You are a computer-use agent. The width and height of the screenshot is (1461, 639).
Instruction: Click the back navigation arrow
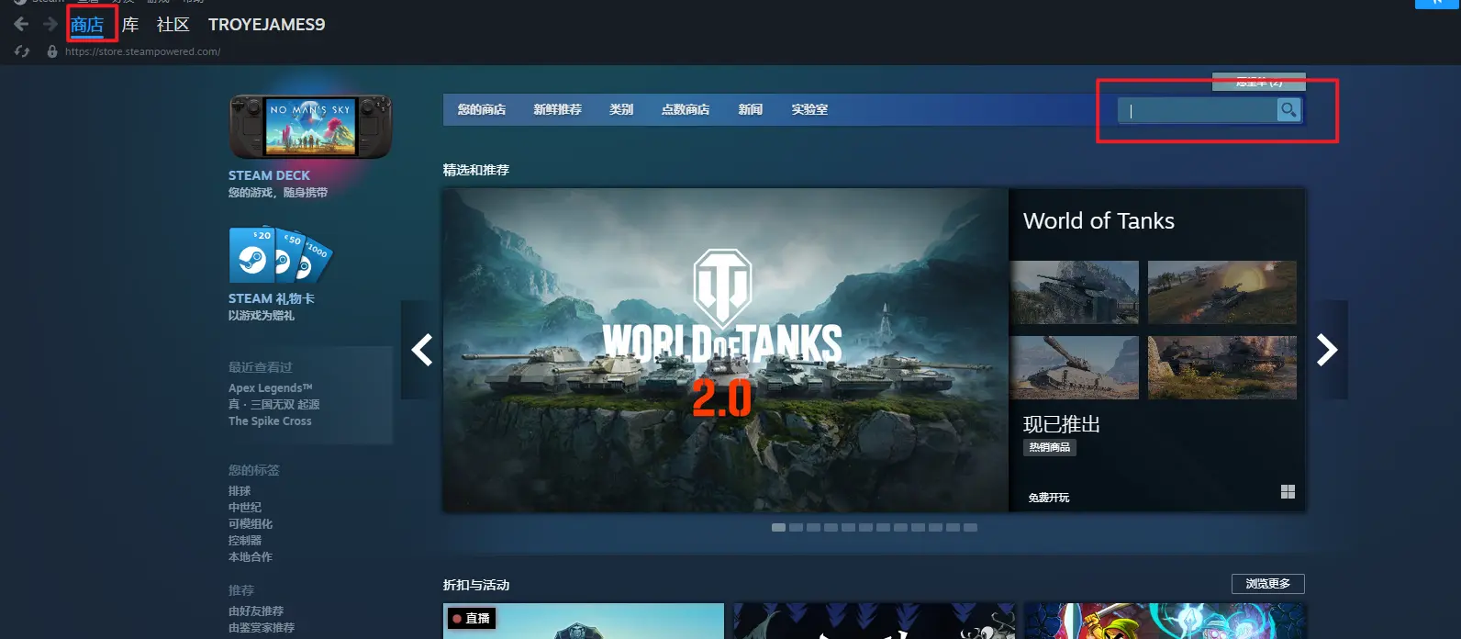point(21,25)
